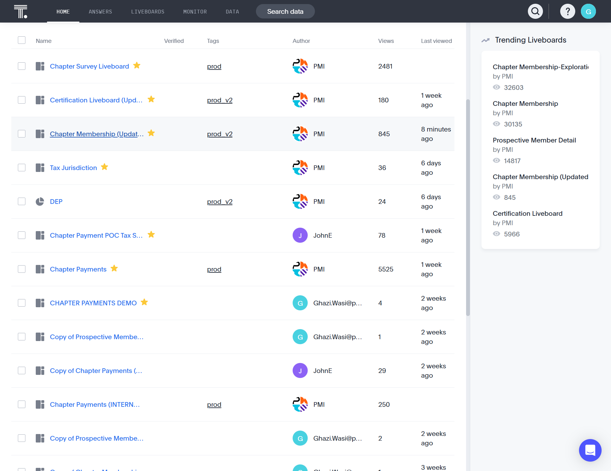Click the ThoughtSpot logo icon
This screenshot has height=471, width=611.
(x=21, y=12)
